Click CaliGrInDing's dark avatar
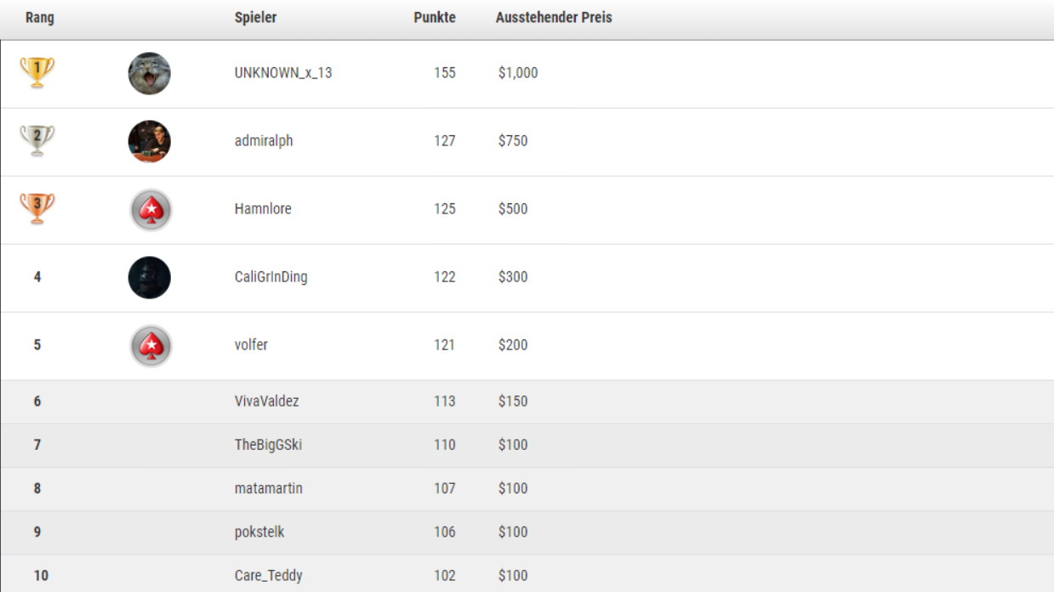Viewport: 1054px width, 592px height. (150, 277)
